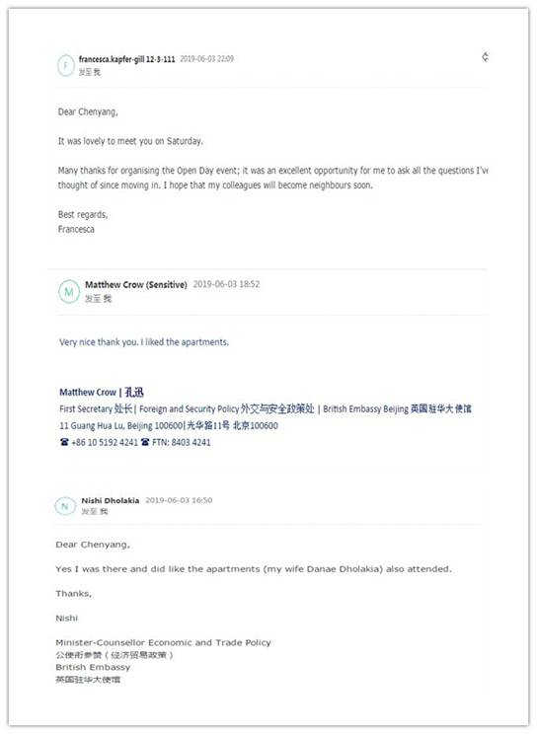Click 'Very nice thank you. I liked the apartments.'

pos(144,342)
